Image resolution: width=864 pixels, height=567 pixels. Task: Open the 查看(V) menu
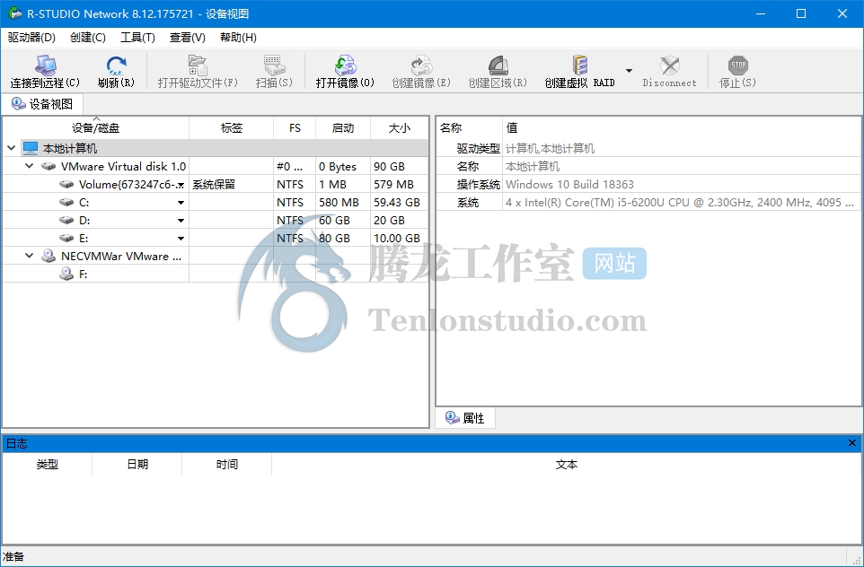tap(188, 38)
